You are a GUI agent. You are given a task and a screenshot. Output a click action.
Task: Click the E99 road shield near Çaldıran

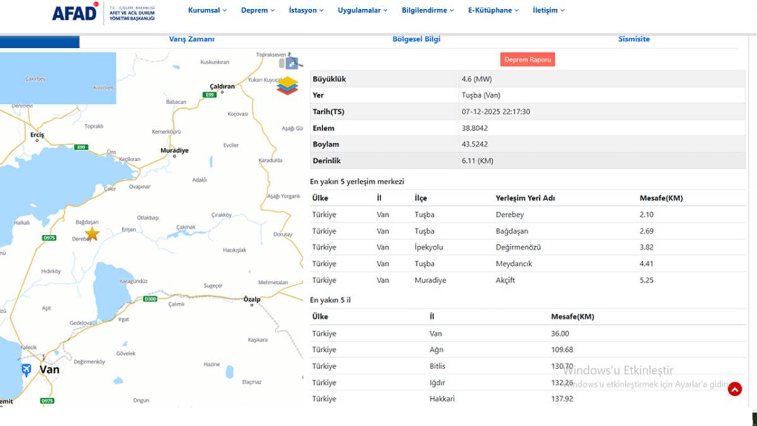(x=210, y=93)
